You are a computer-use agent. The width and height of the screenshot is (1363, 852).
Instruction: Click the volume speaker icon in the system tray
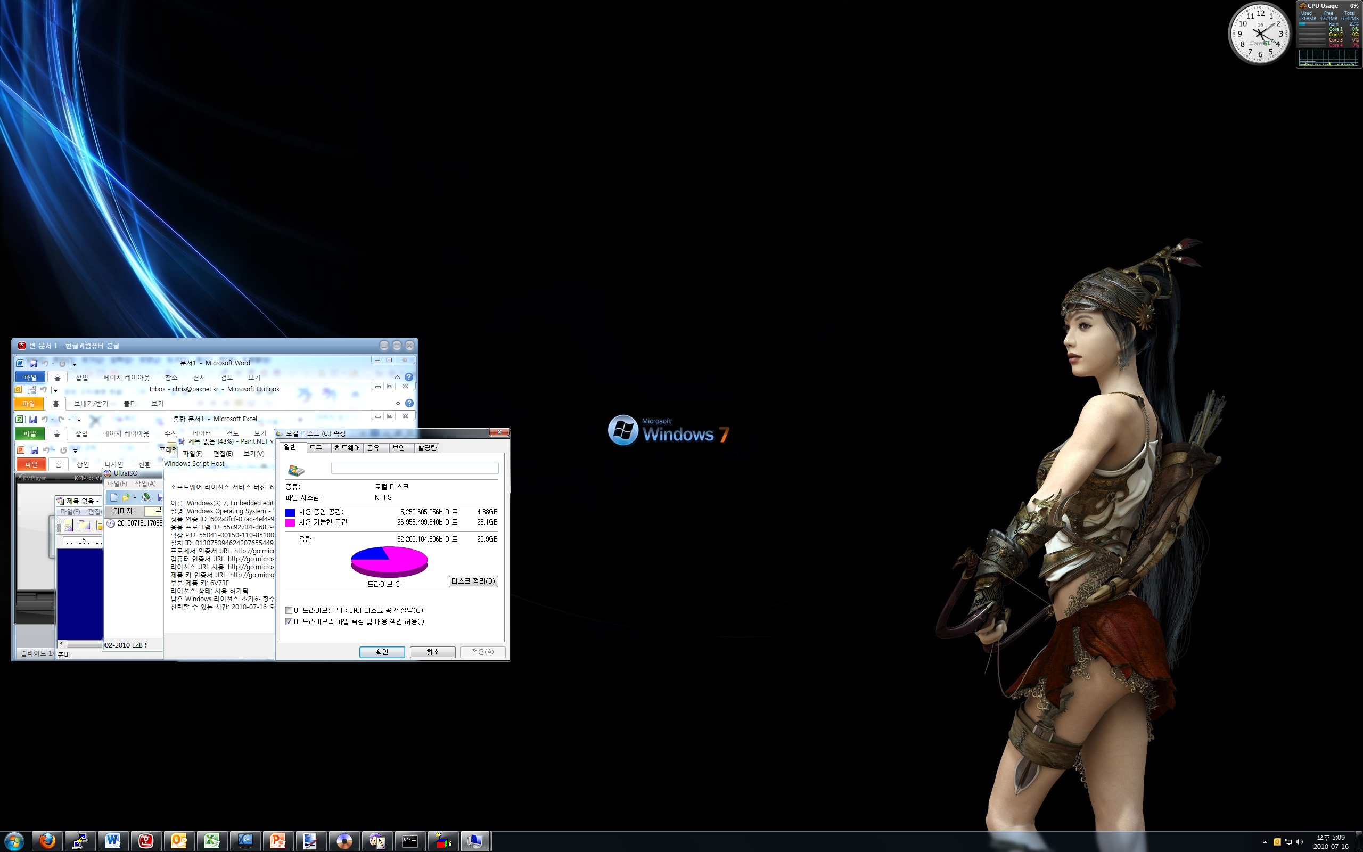(x=1300, y=842)
